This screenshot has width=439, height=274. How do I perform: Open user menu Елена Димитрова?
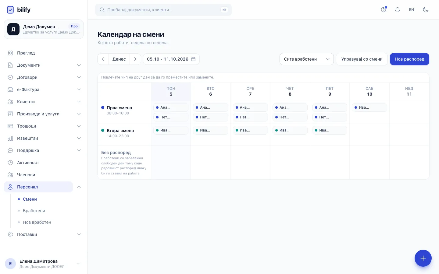point(44,264)
